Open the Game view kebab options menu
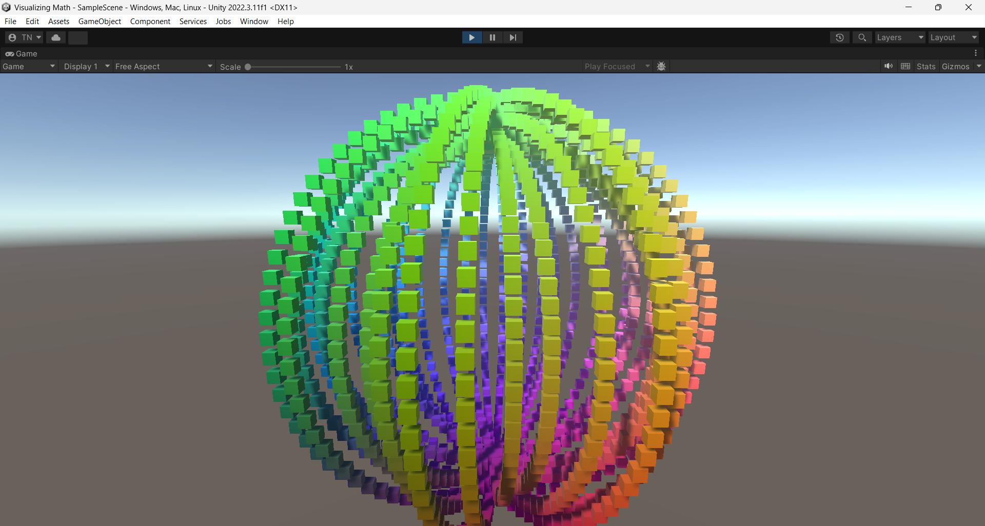 [x=976, y=53]
